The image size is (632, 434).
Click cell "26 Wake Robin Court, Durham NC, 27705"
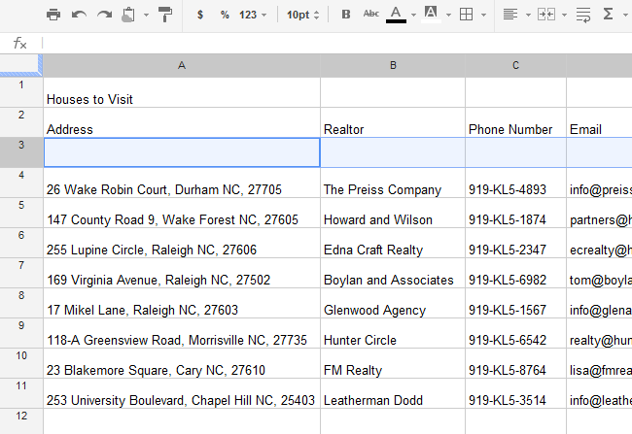click(x=182, y=183)
